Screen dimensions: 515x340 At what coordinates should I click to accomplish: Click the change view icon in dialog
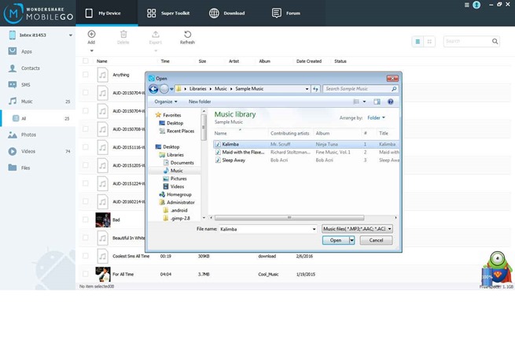(x=356, y=102)
